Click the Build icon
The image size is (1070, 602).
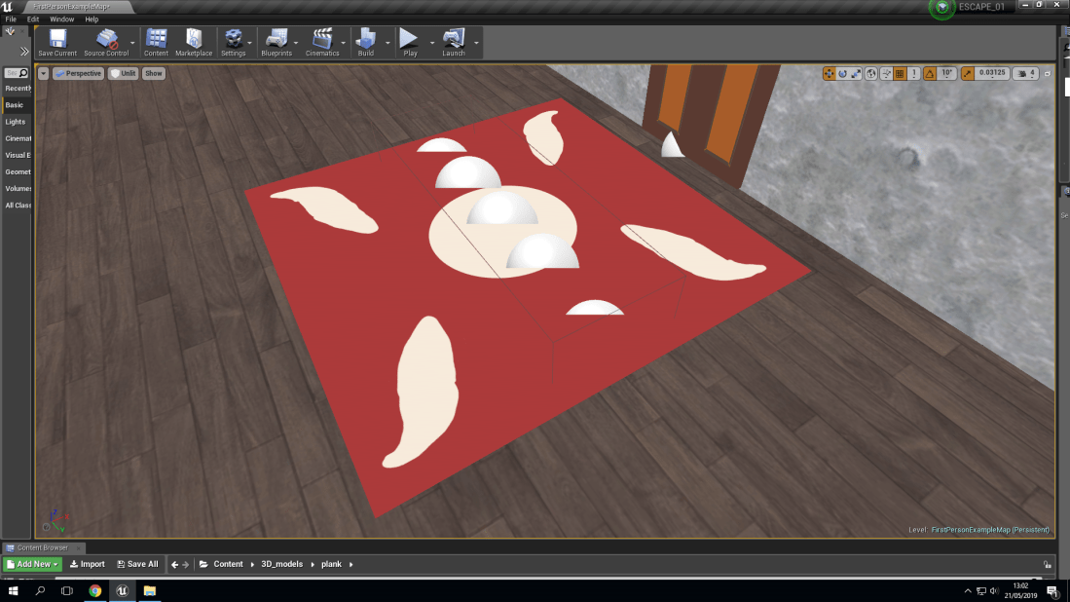(x=365, y=41)
